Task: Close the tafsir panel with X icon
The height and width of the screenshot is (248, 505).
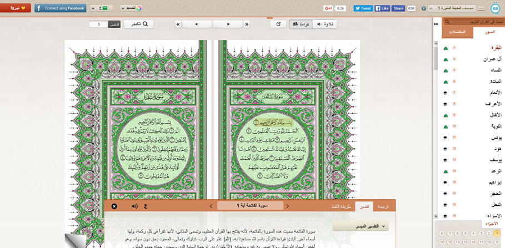Action: (x=114, y=206)
